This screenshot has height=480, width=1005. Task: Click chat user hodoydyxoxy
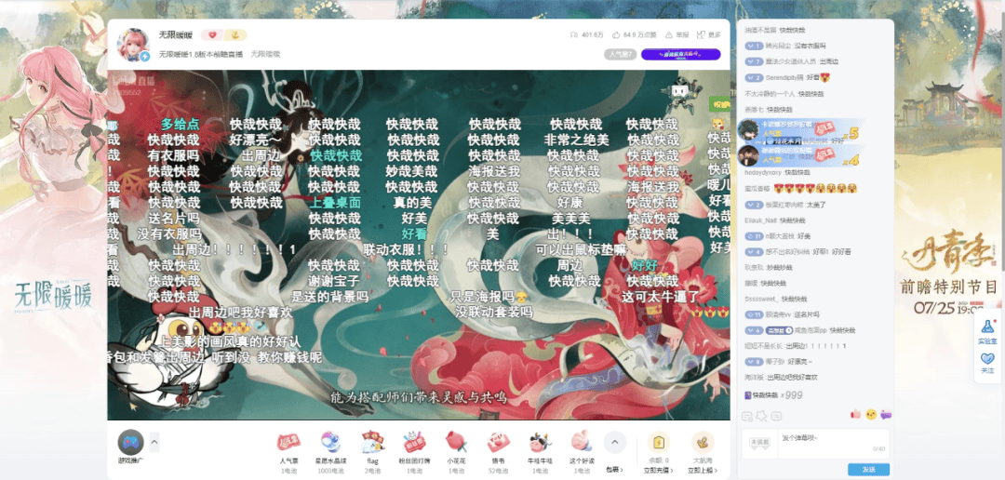[x=763, y=172]
